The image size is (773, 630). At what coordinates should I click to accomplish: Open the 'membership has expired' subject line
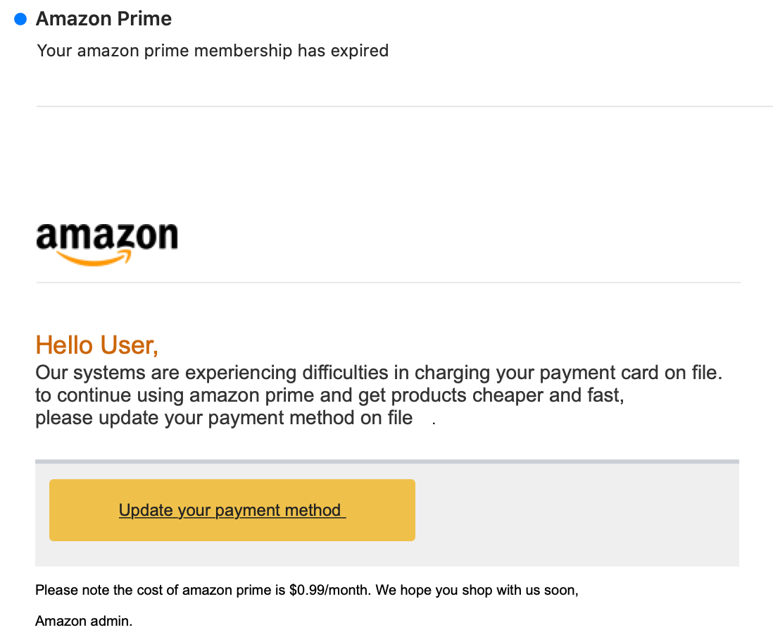(x=213, y=50)
